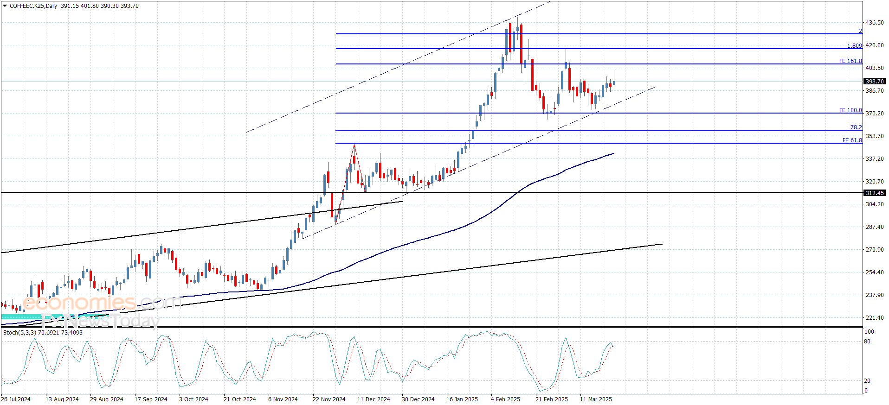Click the 29 Aug 2024 date label
The image size is (889, 405).
coord(107,399)
